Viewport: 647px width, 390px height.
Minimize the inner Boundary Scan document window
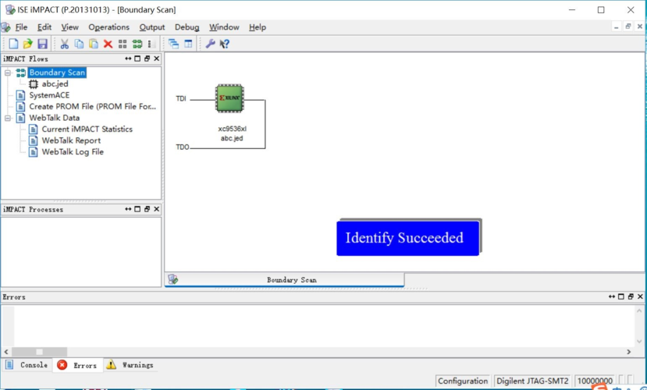[x=617, y=27]
